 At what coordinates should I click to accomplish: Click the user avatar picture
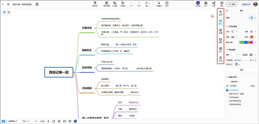[255, 4]
